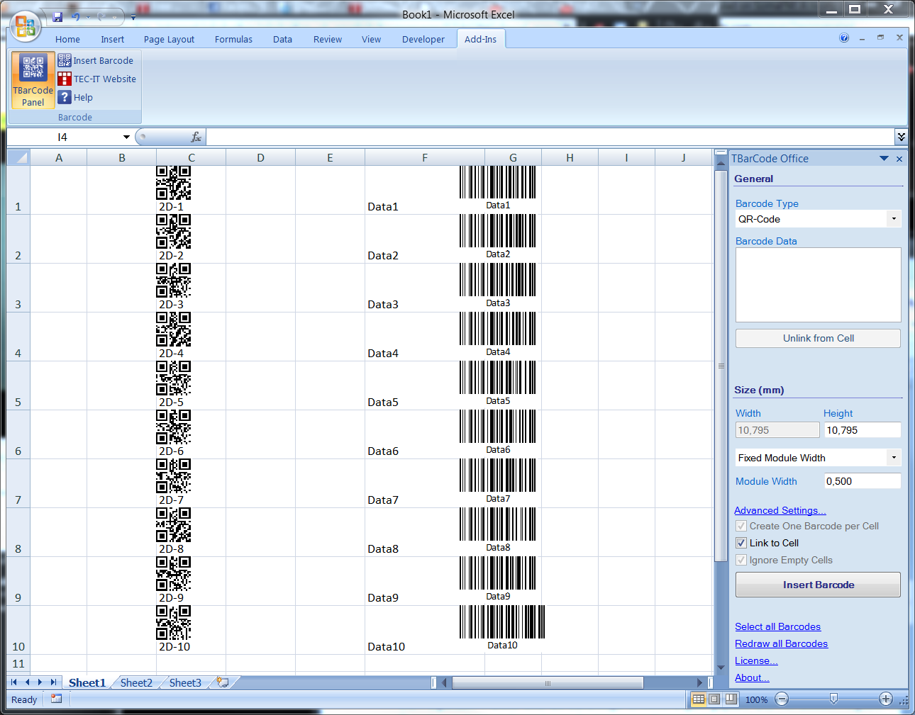Open the Page Layout ribbon tab
915x715 pixels.
click(169, 39)
